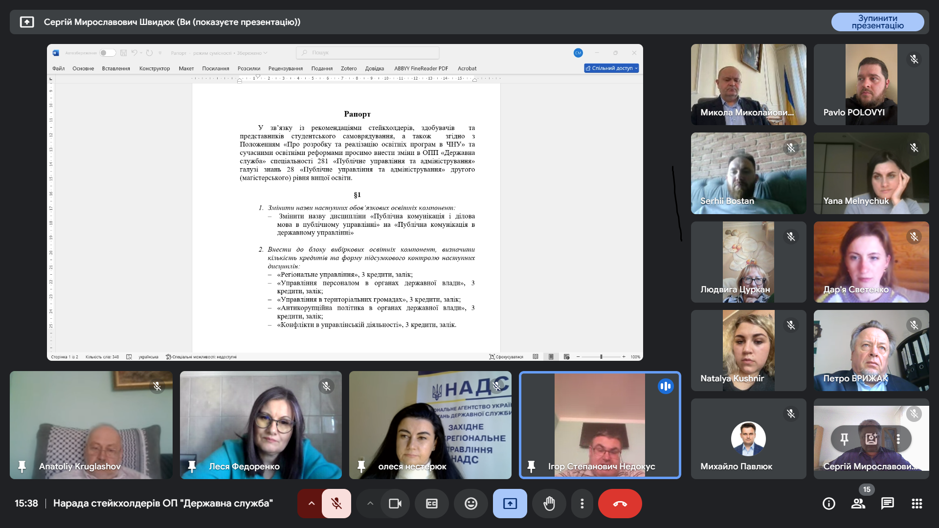Viewport: 939px width, 528px height.
Task: Switch to Print Layout view icon
Action: (x=551, y=357)
